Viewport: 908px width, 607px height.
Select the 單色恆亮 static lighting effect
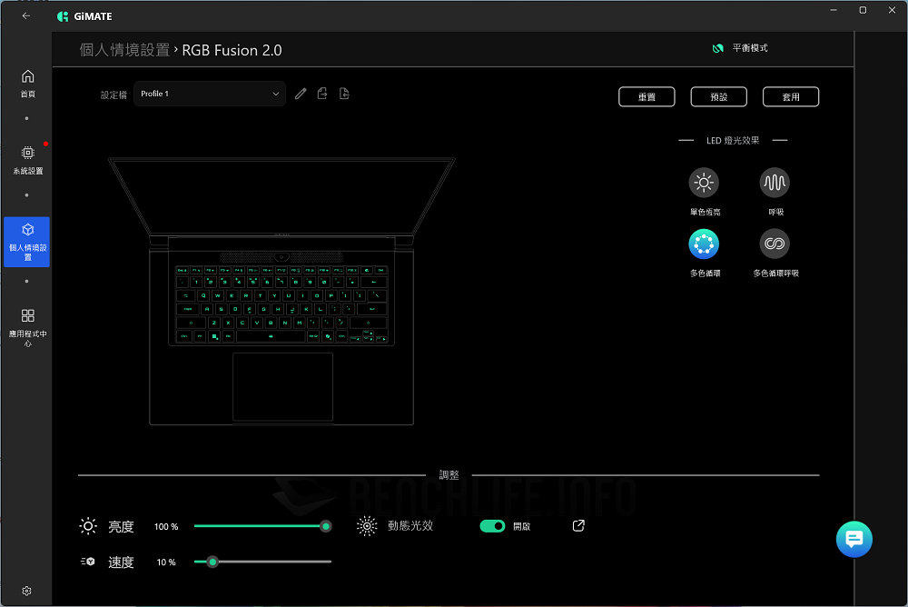pyautogui.click(x=704, y=183)
